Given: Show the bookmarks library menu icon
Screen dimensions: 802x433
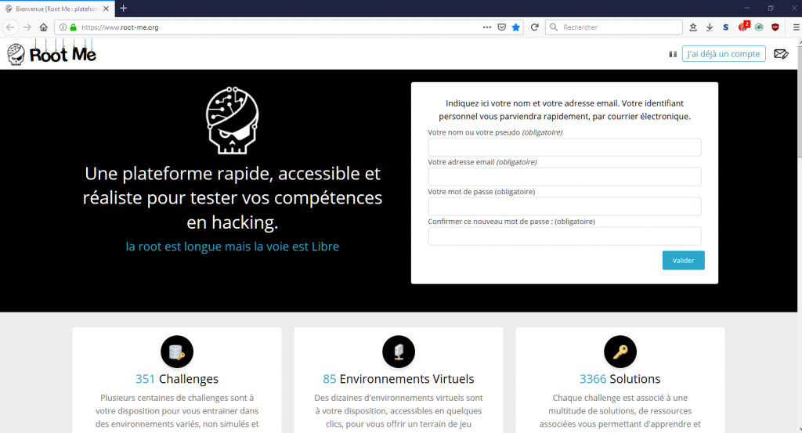Looking at the screenshot, I should tap(693, 27).
